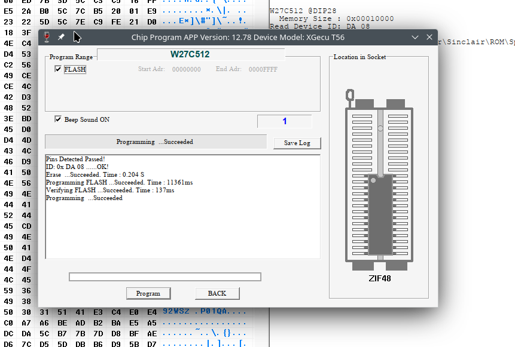The width and height of the screenshot is (515, 347).
Task: Click the empty progress bar above Program
Action: [x=164, y=276]
